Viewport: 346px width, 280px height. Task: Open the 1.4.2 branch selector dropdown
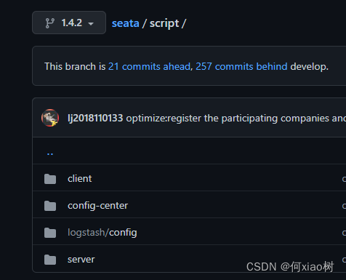(69, 23)
